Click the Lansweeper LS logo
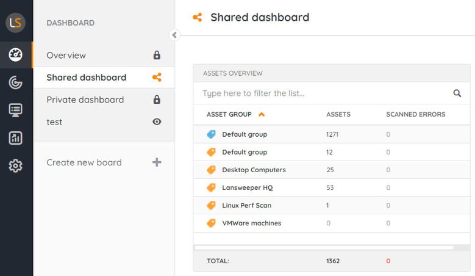Image resolution: width=475 pixels, height=276 pixels. (15, 23)
